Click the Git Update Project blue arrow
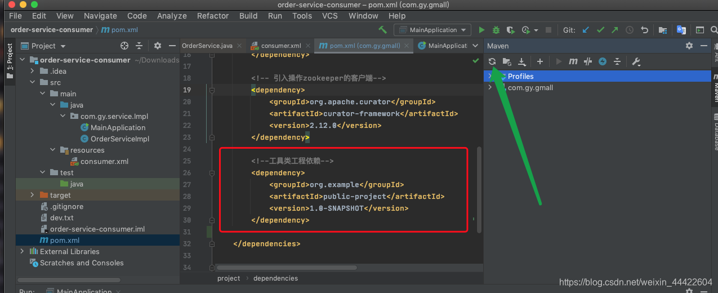 pos(586,30)
